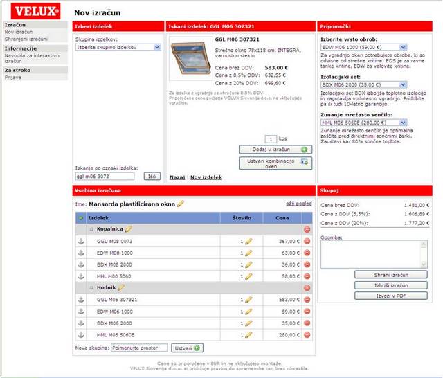
Task: Edit quantity pencil for BDX M08 2000
Action: 248,264
